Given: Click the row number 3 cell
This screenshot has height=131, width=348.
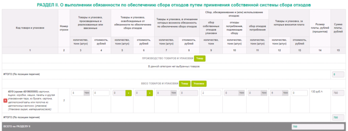Looking at the screenshot, I should 64,100.
